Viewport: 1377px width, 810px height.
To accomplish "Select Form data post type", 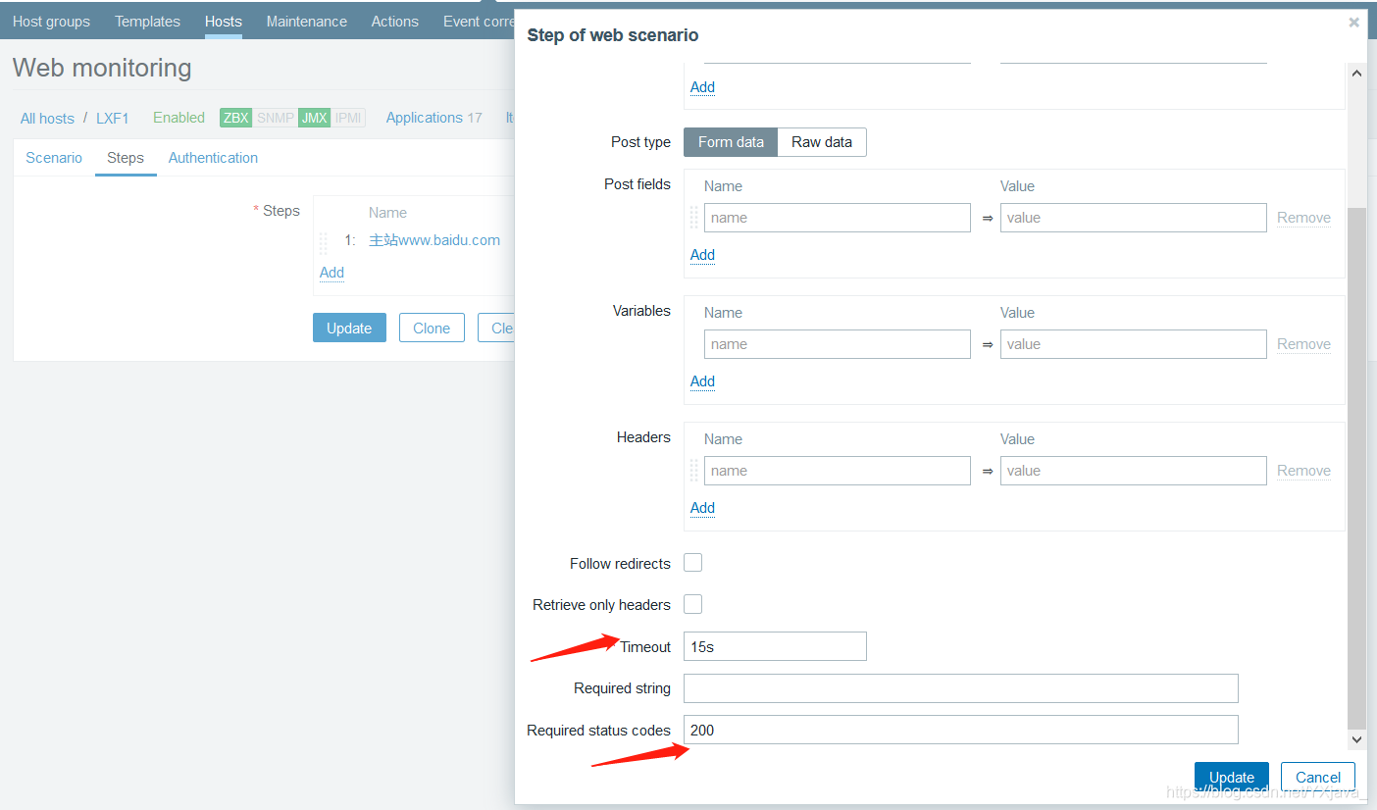I will coord(731,142).
